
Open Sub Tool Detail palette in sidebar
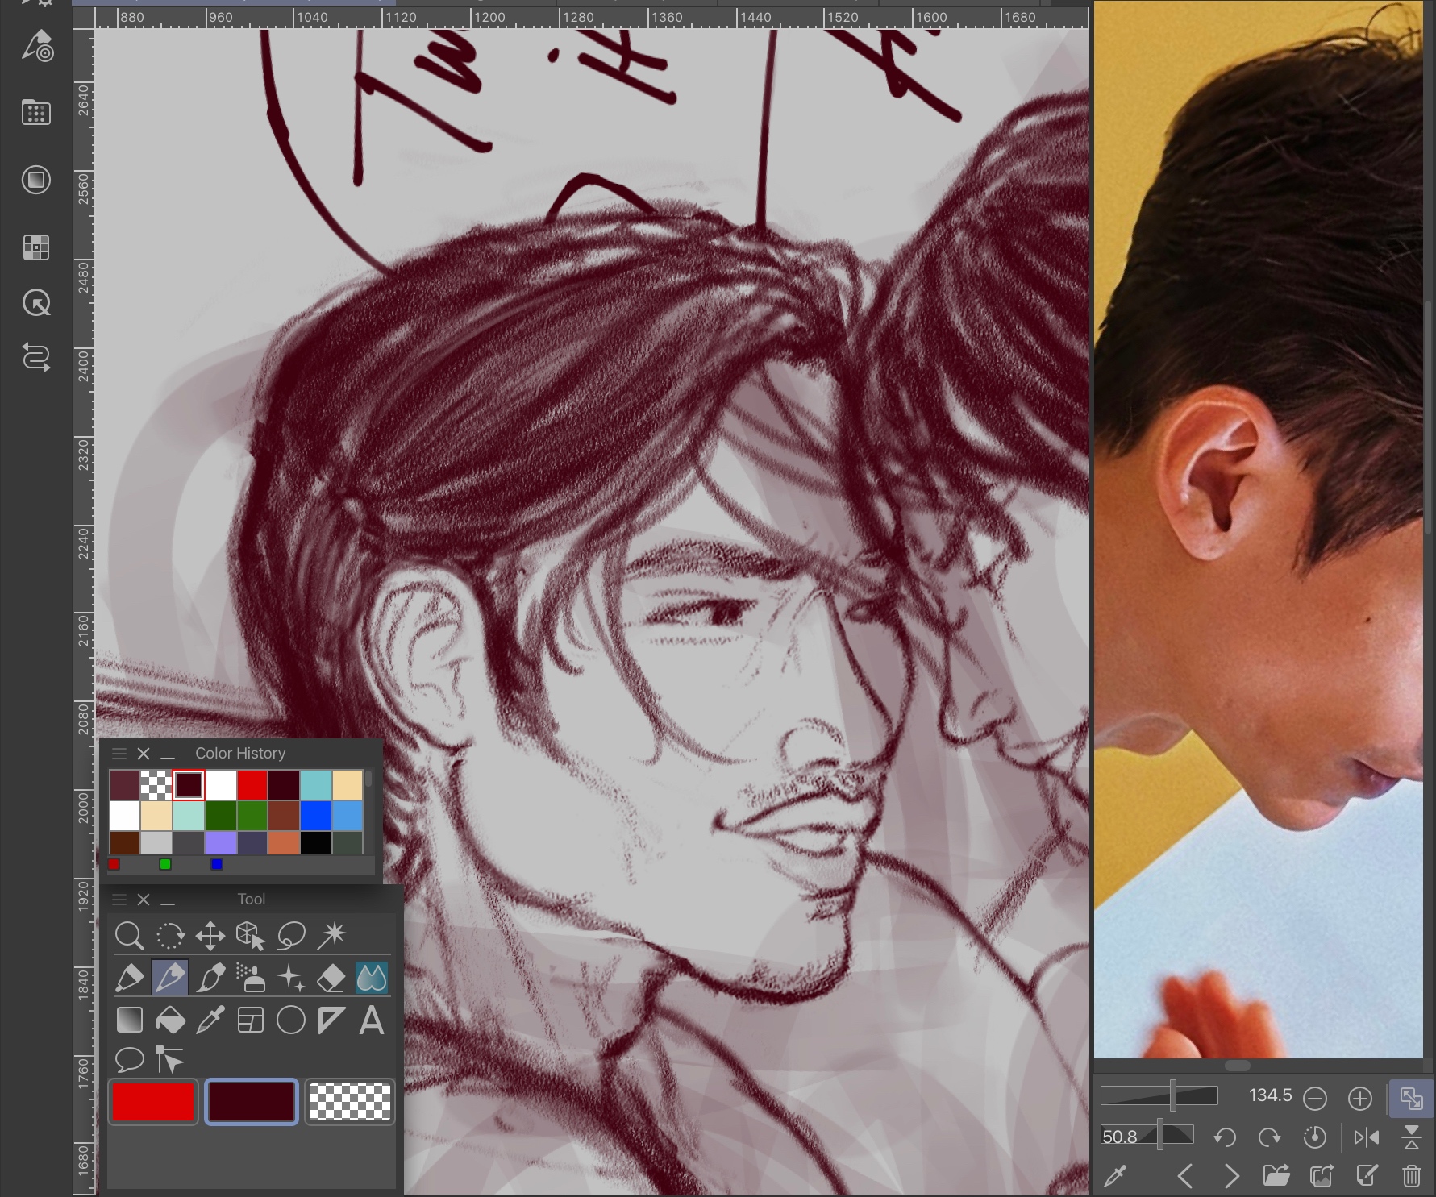(x=36, y=47)
